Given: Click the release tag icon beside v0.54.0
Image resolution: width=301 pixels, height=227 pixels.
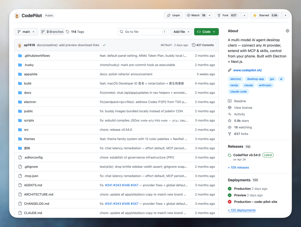Looking at the screenshot, I should (x=230, y=155).
